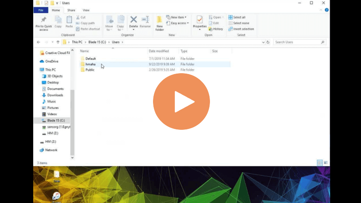This screenshot has width=361, height=203.
Task: Select Downloads in the navigation pane
Action: [x=55, y=95]
